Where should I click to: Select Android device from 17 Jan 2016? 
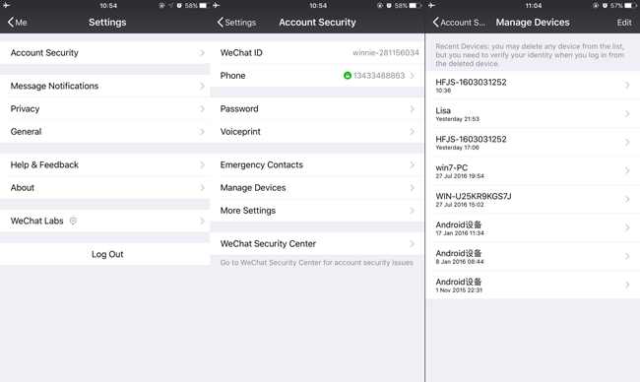(x=533, y=228)
